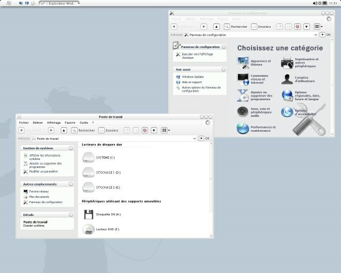Open Aide et support link
Screen dimensions: 341x273
[x=192, y=82]
